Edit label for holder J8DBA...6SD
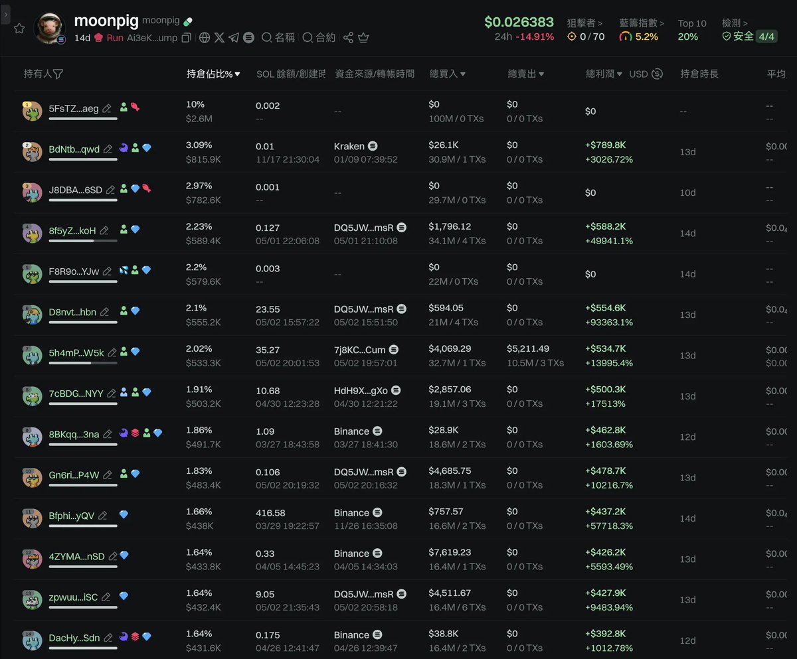Image resolution: width=797 pixels, height=659 pixels. click(111, 190)
